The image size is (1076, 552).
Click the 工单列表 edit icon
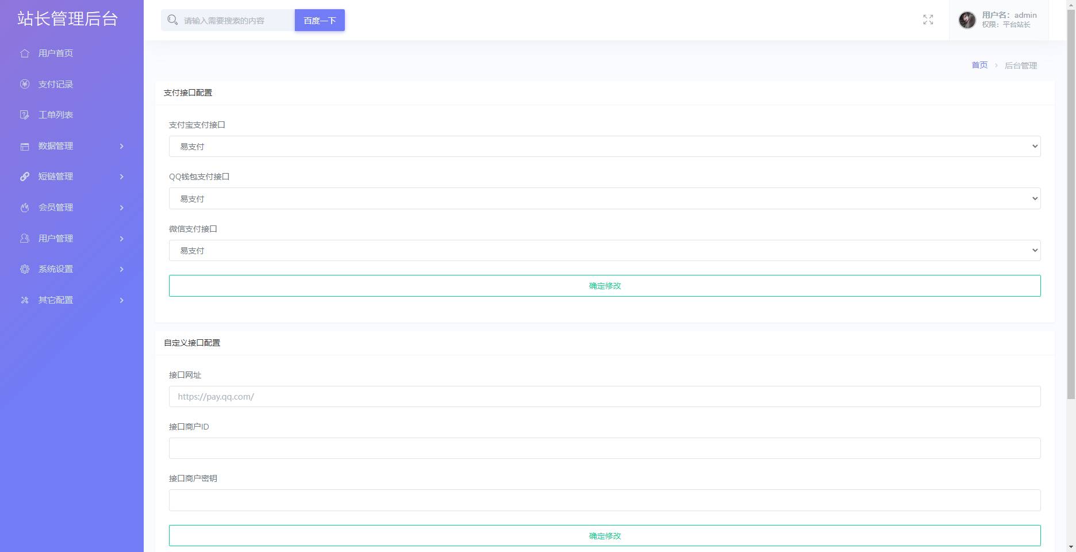click(25, 115)
